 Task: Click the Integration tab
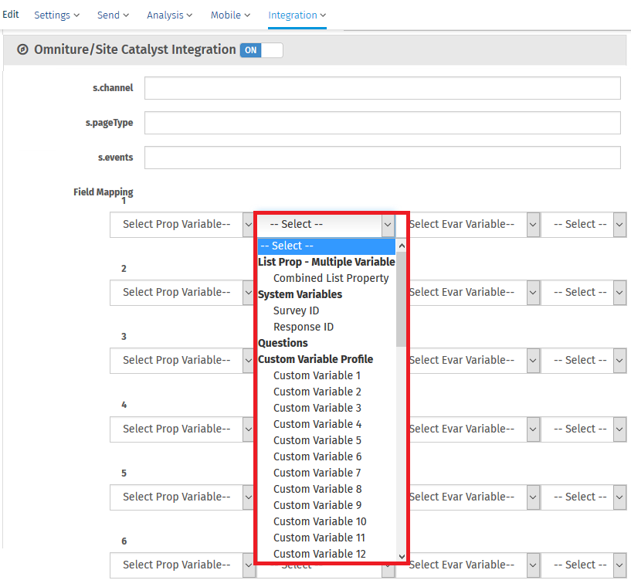pos(297,15)
